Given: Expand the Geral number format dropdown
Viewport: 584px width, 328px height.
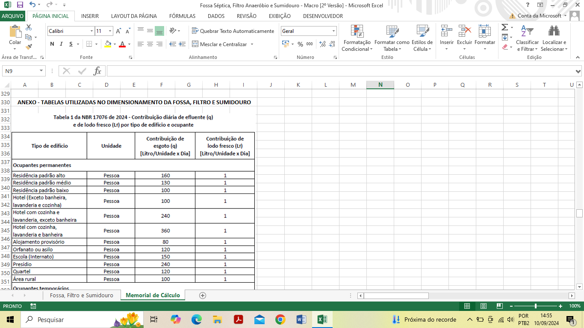Looking at the screenshot, I should [x=333, y=31].
